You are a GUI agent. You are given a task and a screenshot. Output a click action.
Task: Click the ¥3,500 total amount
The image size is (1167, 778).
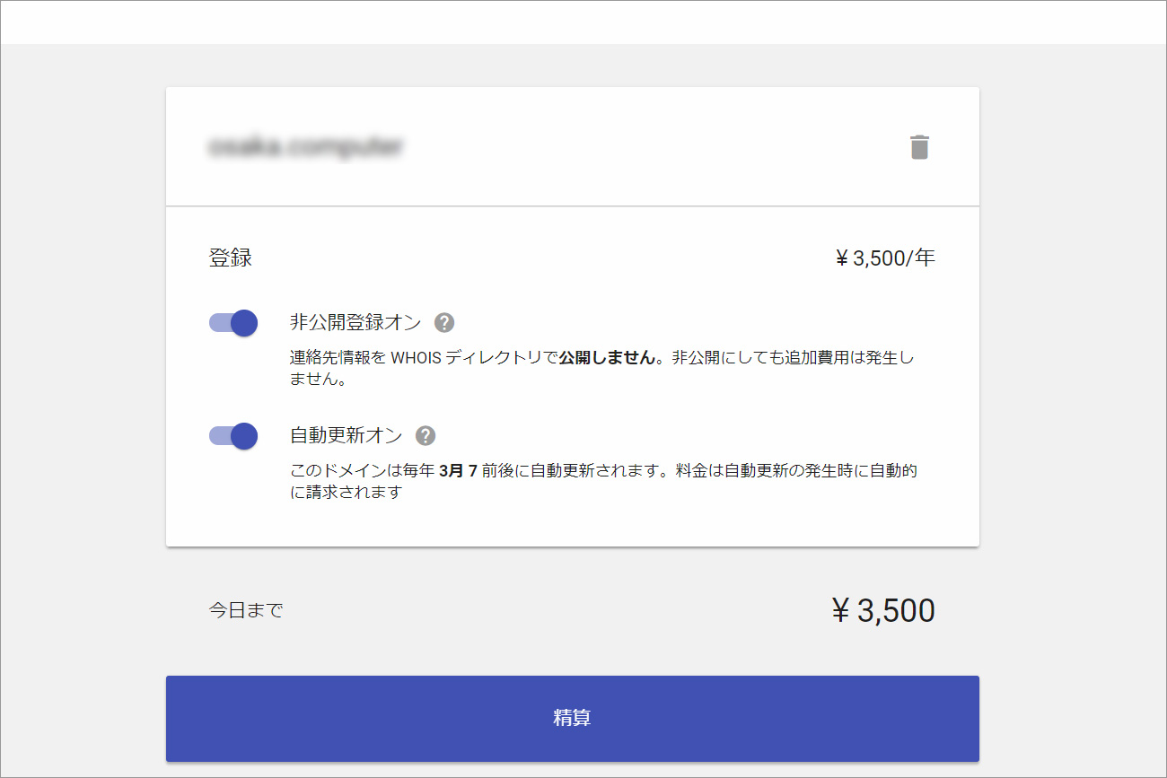[883, 611]
